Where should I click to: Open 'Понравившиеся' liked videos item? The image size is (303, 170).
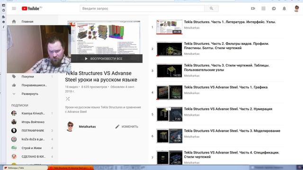(x=34, y=85)
